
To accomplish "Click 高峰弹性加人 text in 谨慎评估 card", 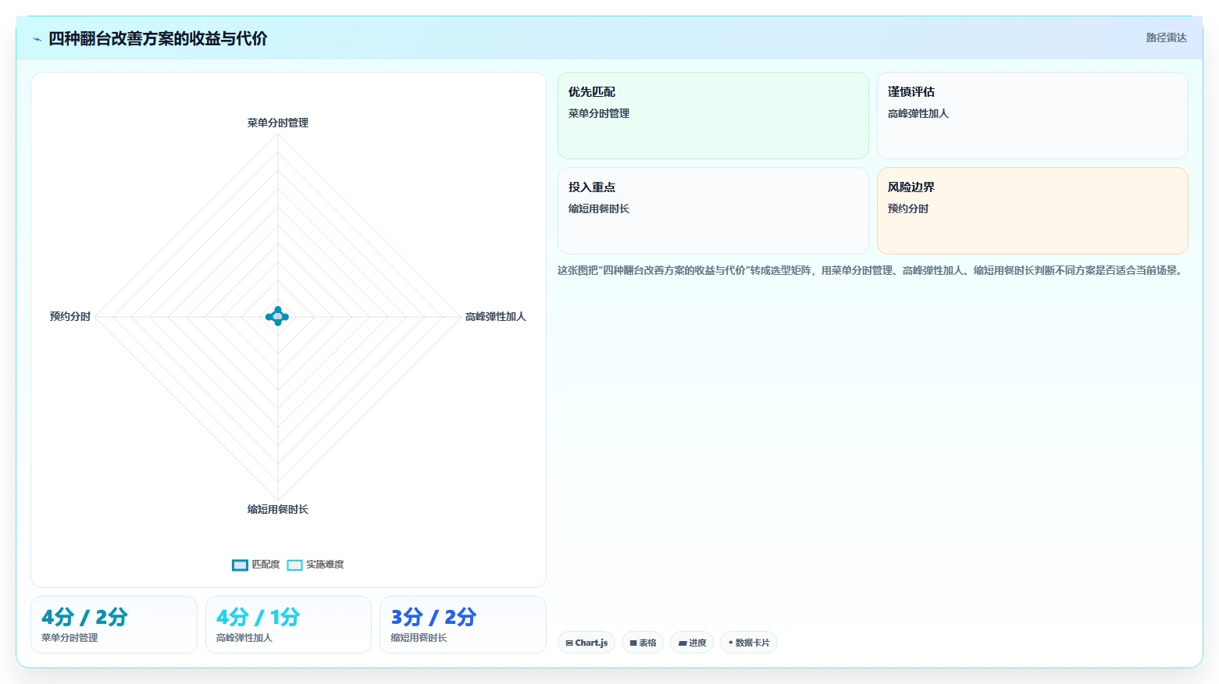I will (x=918, y=113).
